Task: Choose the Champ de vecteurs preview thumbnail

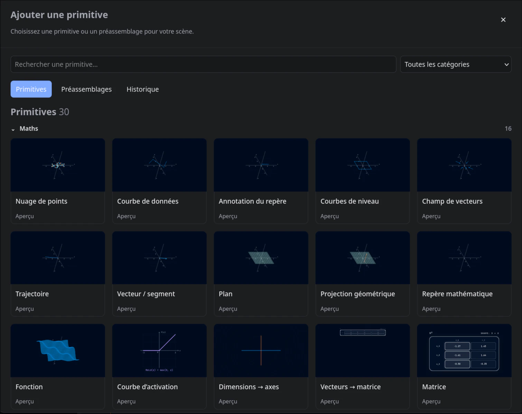Action: tap(464, 165)
